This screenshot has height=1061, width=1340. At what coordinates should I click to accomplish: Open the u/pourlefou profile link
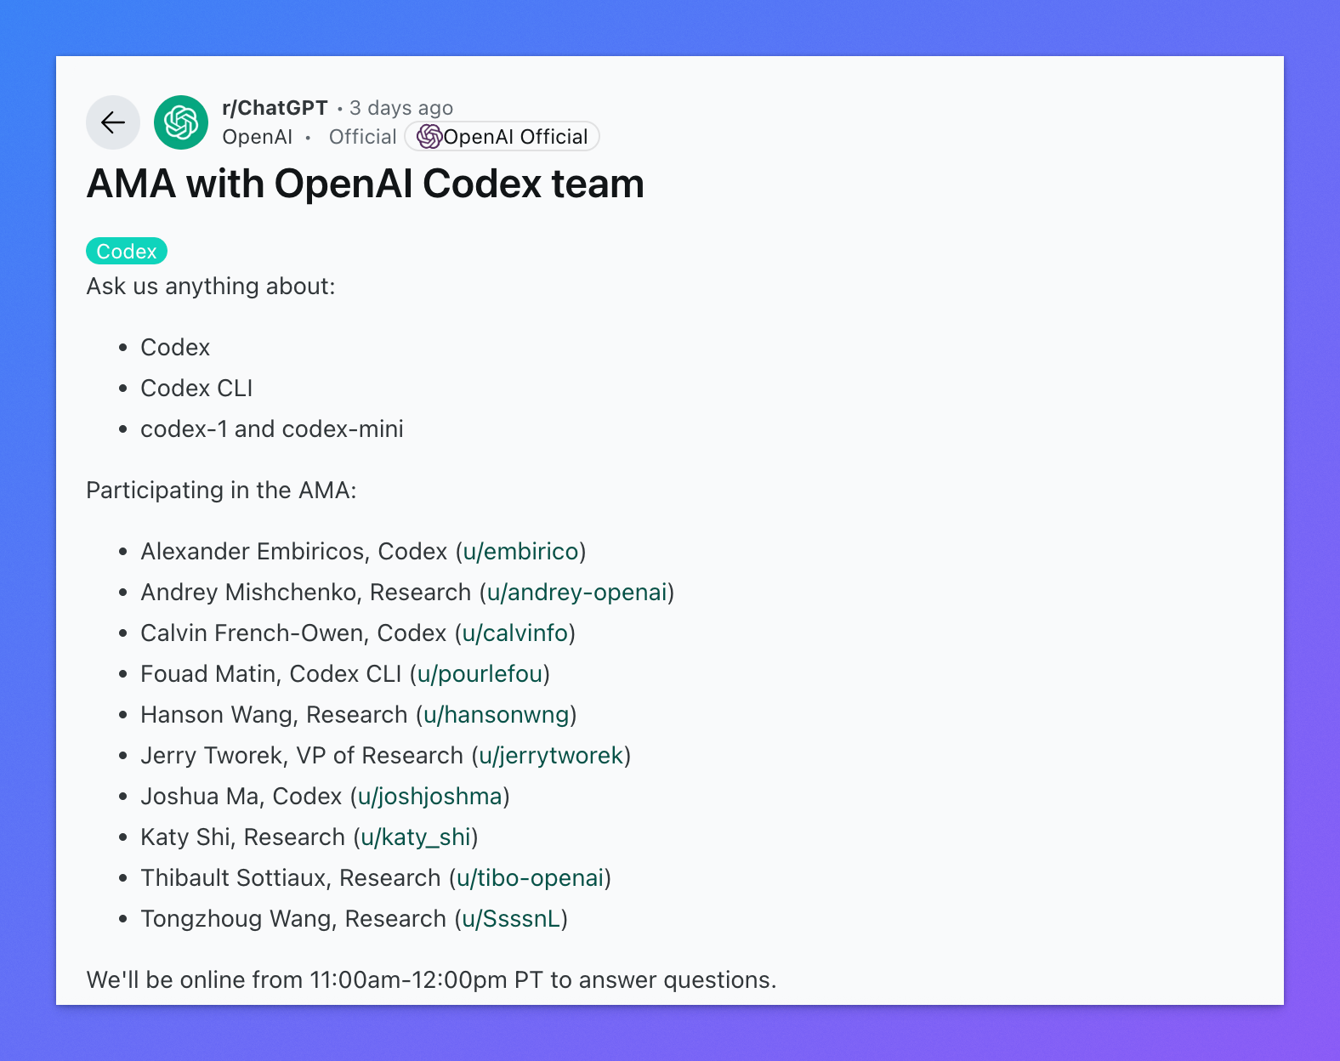480,674
